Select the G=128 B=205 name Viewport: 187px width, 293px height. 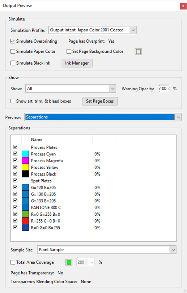point(43,188)
